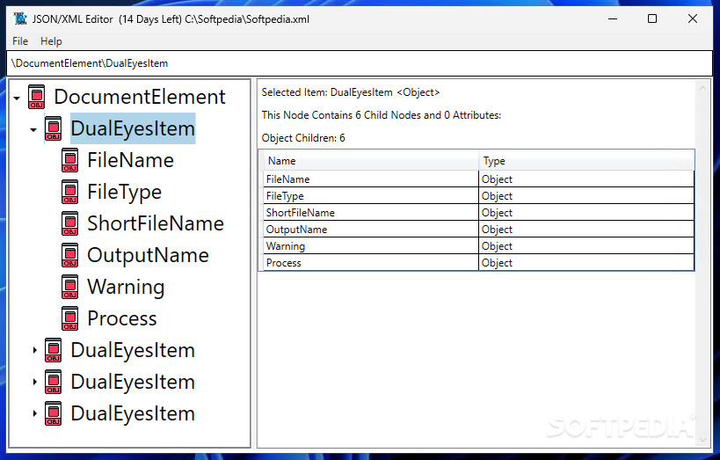Click the Object type cell in FileName row
The height and width of the screenshot is (460, 720).
pos(586,179)
